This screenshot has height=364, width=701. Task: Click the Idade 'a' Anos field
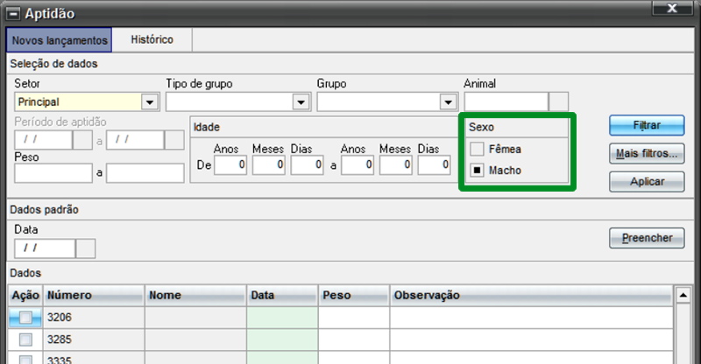coord(358,165)
